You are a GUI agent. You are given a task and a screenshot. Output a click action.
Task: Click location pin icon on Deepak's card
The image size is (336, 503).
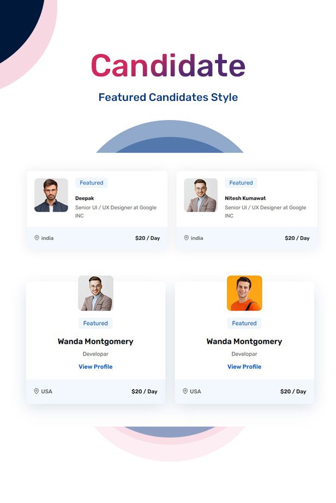pos(37,238)
